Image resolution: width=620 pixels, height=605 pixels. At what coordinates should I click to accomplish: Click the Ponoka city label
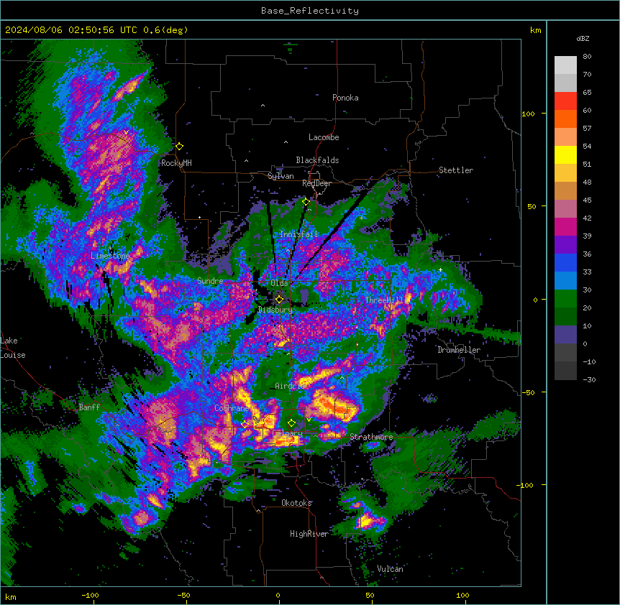point(345,98)
